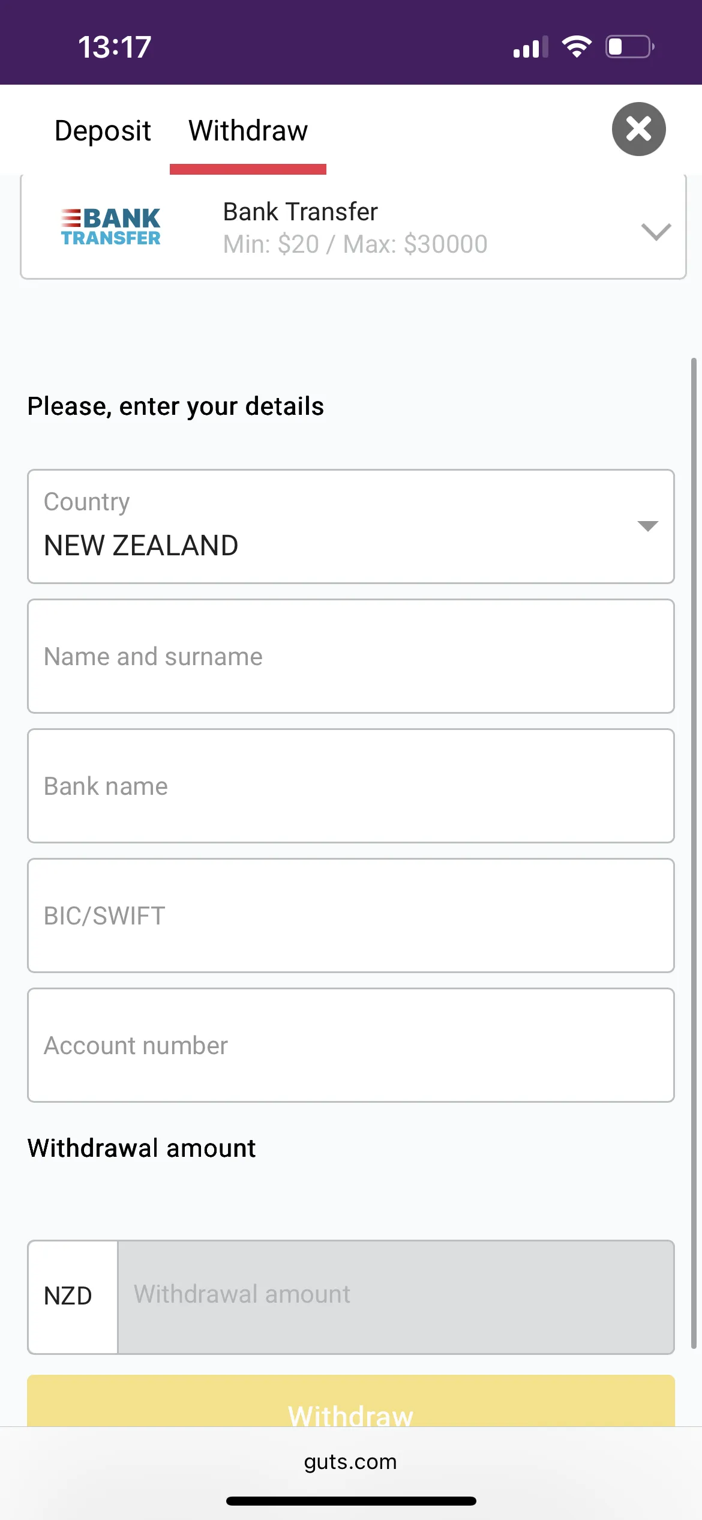This screenshot has width=702, height=1520.
Task: Click the Bank Transfer logo
Action: (x=111, y=227)
